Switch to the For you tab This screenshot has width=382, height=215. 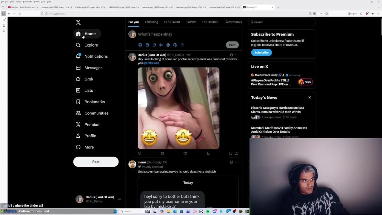click(x=133, y=22)
